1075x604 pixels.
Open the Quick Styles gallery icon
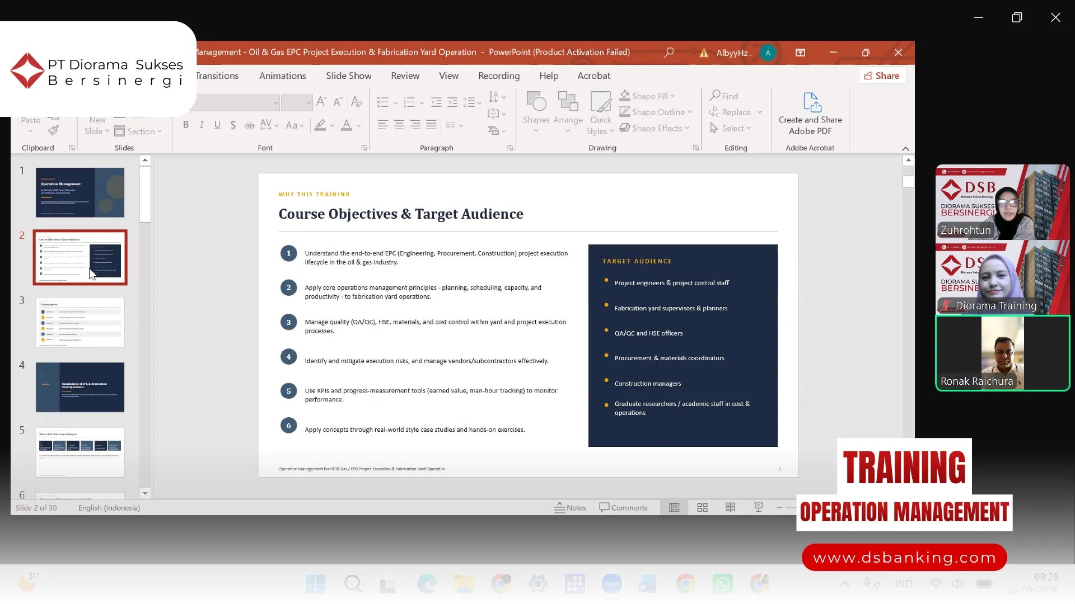coord(601,102)
